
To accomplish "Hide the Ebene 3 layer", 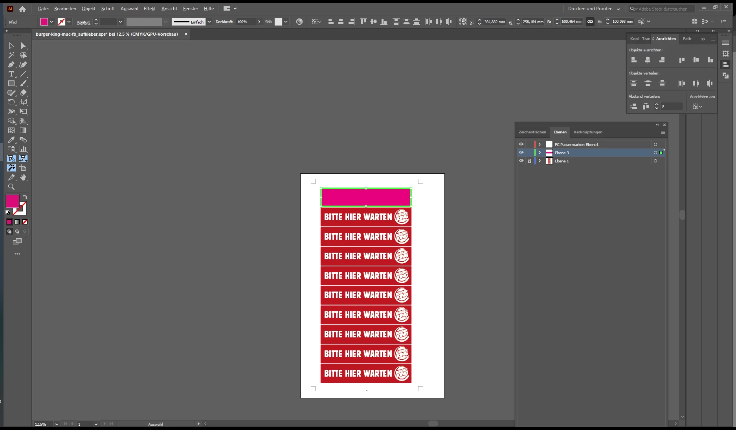I will click(521, 153).
